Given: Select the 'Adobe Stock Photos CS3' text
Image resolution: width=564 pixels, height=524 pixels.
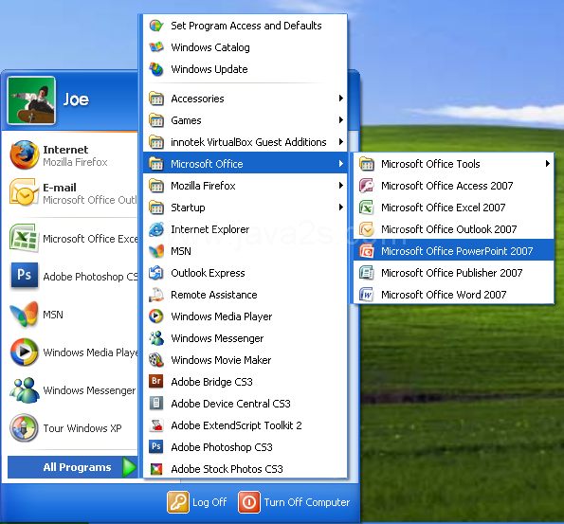Looking at the screenshot, I should pos(227,469).
